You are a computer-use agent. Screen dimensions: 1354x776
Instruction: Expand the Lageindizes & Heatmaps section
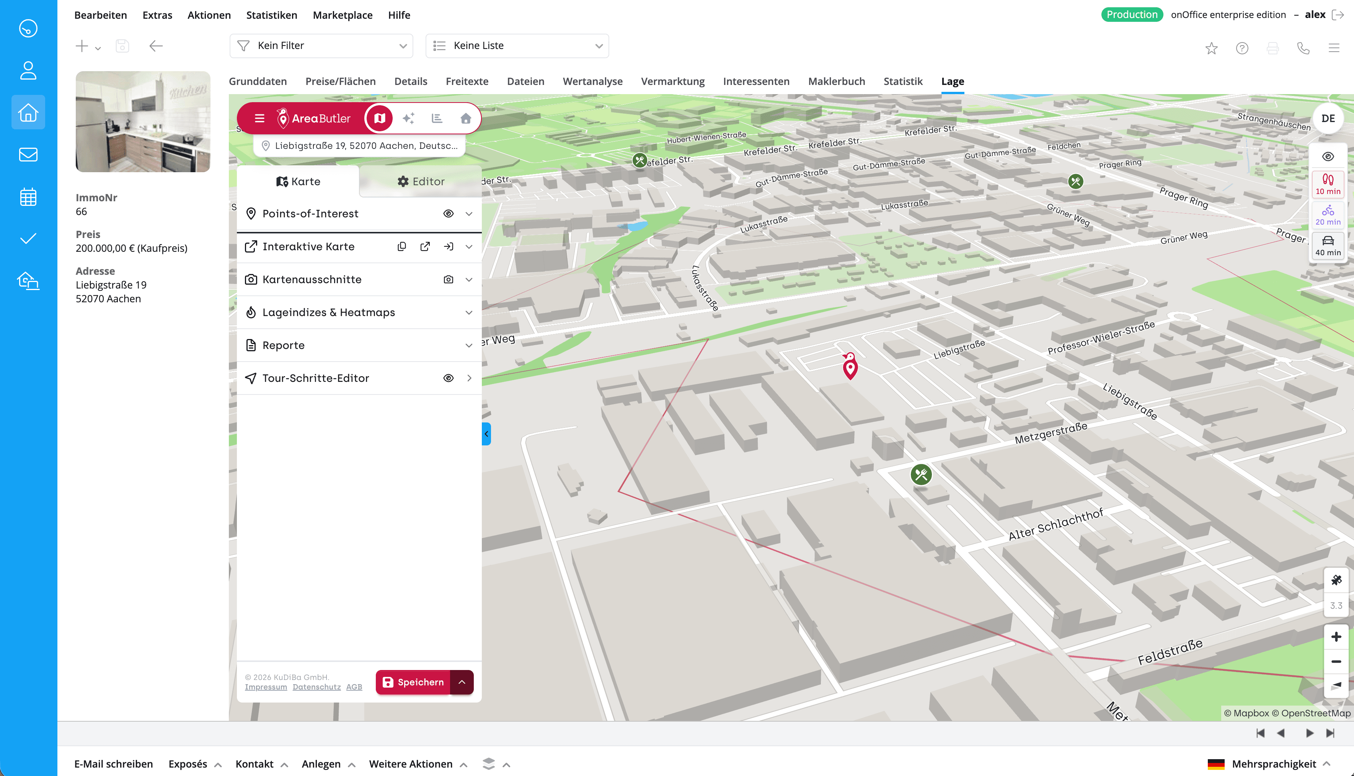[x=359, y=313]
